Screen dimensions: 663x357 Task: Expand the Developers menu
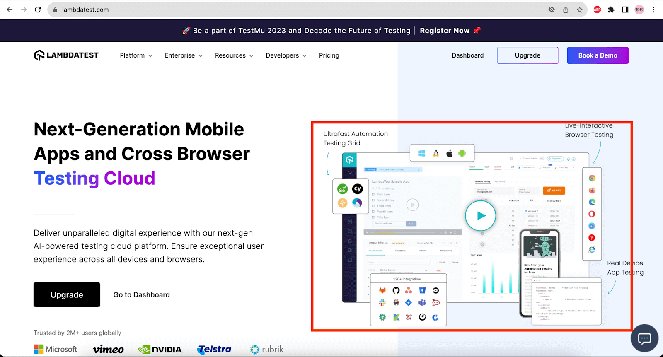(x=286, y=55)
